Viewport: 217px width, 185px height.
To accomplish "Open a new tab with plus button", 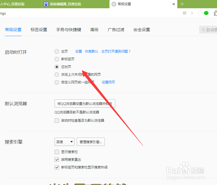I will [182, 4].
